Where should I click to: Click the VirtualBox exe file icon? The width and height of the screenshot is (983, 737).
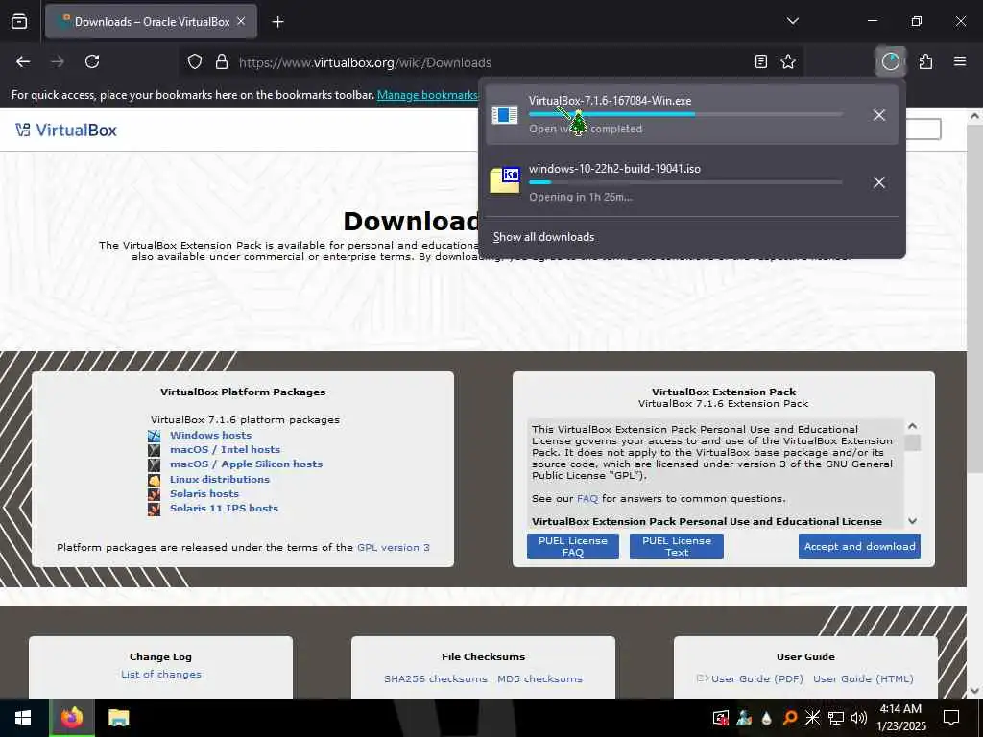pyautogui.click(x=505, y=115)
